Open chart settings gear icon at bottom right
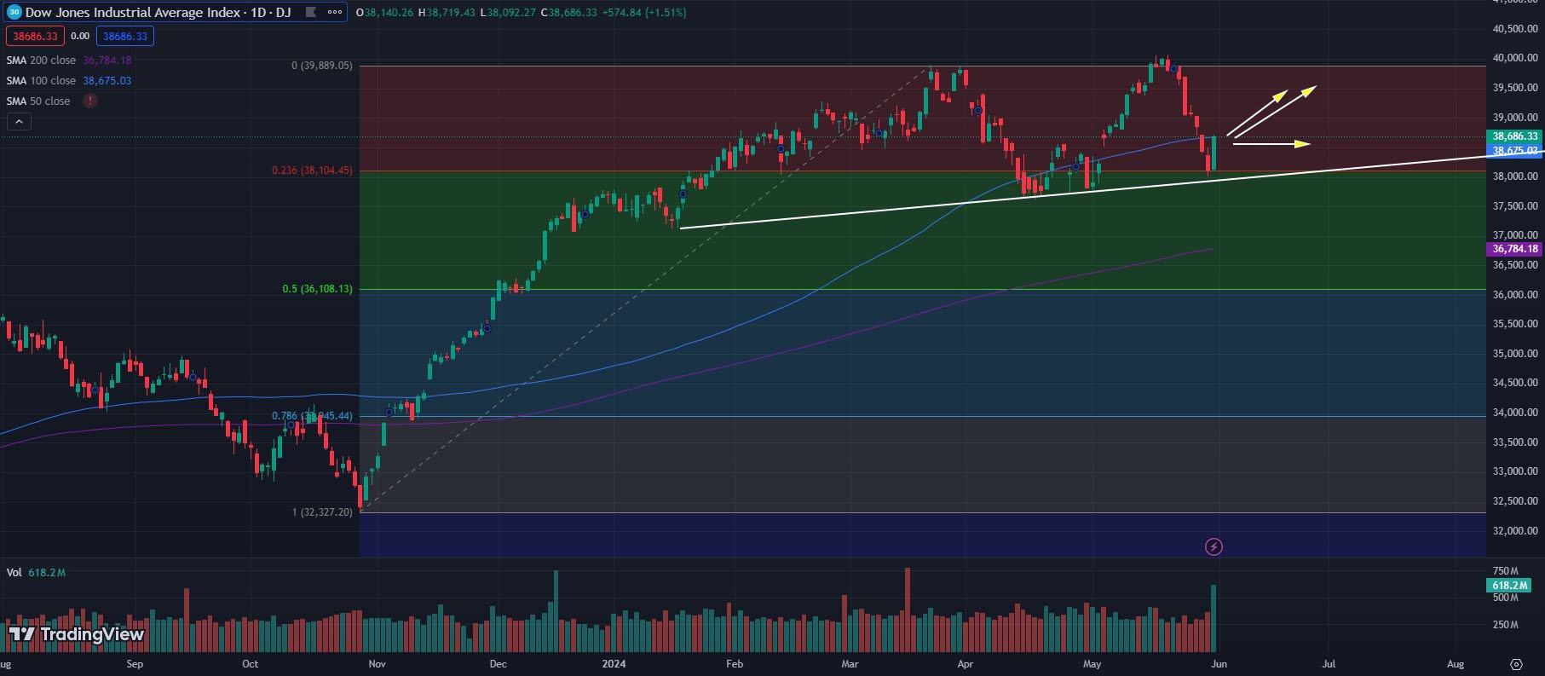Screen dimensions: 1545x676 1516,664
